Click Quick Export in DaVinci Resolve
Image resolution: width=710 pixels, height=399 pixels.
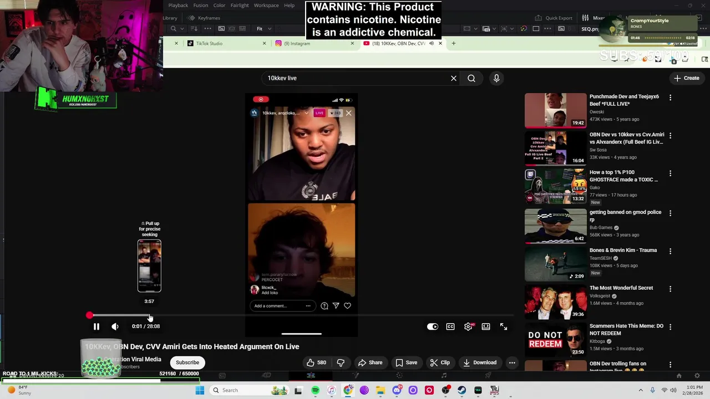pos(554,18)
